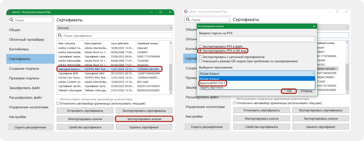The width and height of the screenshot is (364, 141).
Task: Select Экспортировать PFX в QR-код radio button
Action: 200,50
